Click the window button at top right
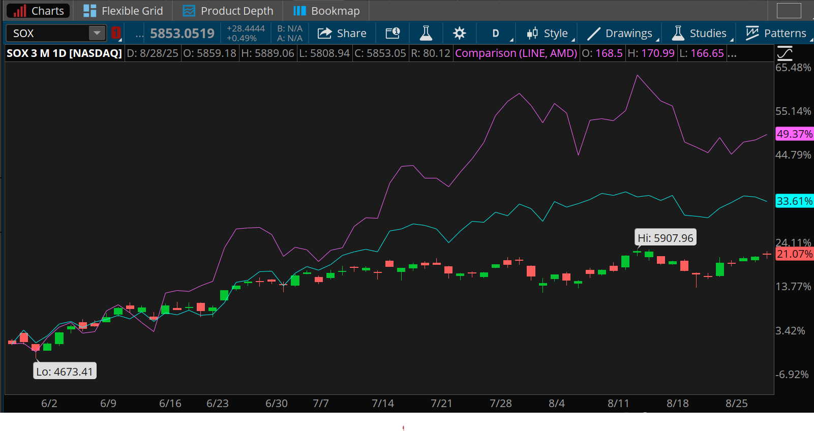 (x=789, y=10)
